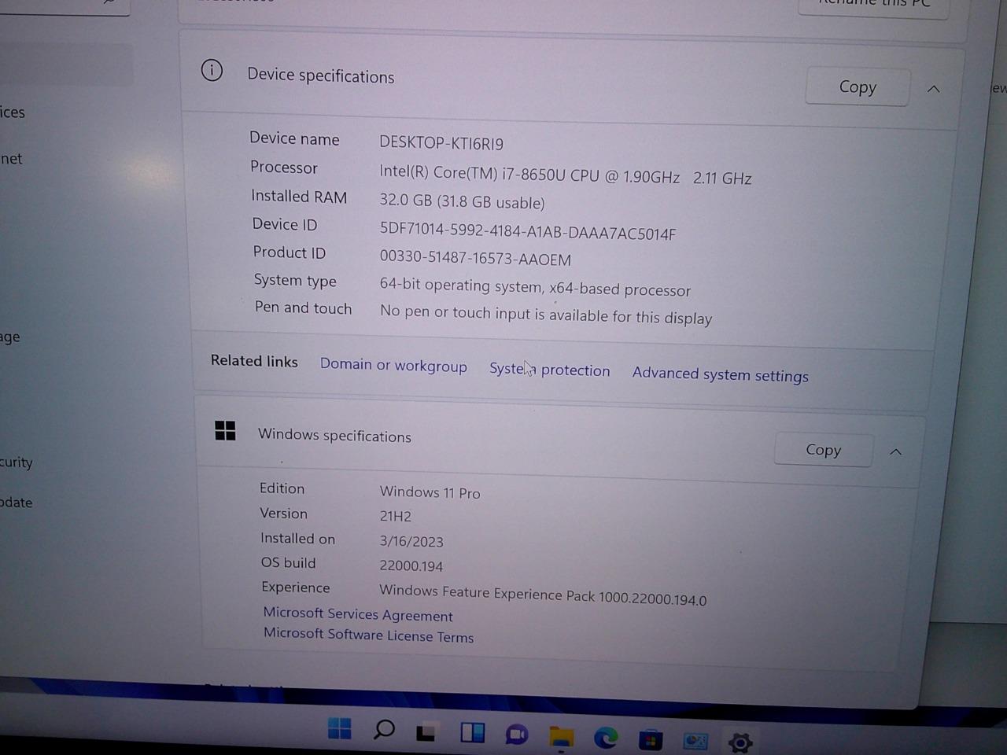Open Control Panel icon on the taskbar

(x=695, y=741)
